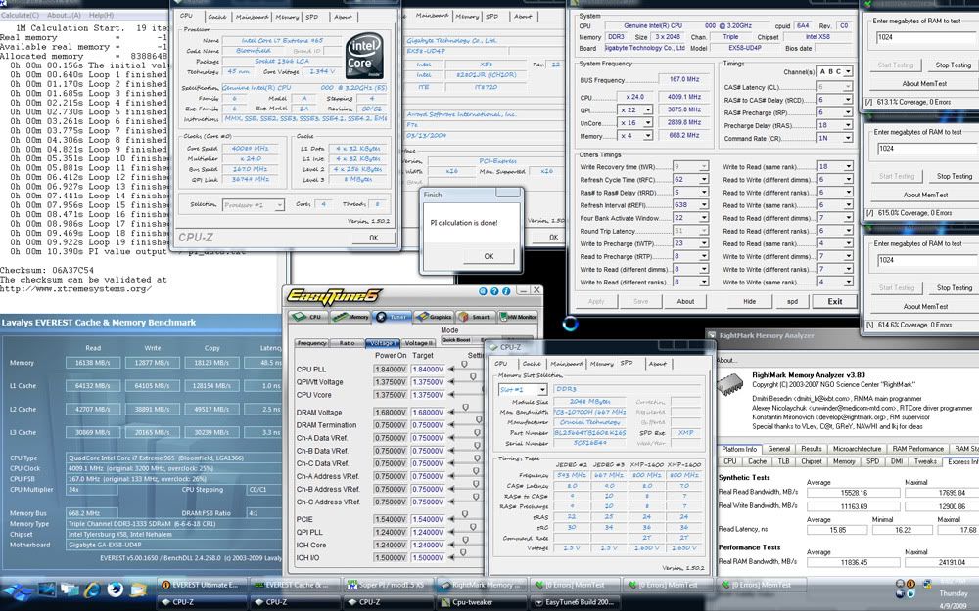Click the RAM megabytes field in 614.6% MemTest

coord(926,260)
